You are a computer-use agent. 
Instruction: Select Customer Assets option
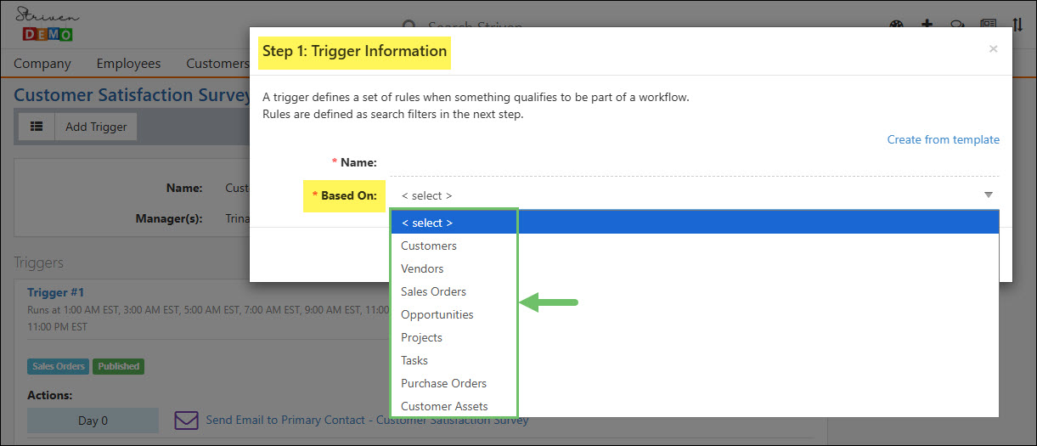point(694,406)
